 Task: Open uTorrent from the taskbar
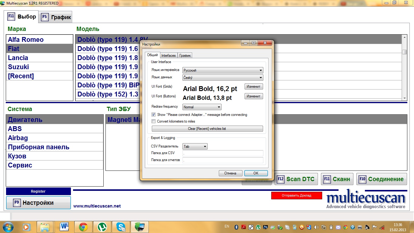click(x=102, y=227)
